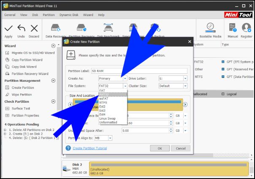Open the Create Partition Tutorial link

[x=90, y=148]
